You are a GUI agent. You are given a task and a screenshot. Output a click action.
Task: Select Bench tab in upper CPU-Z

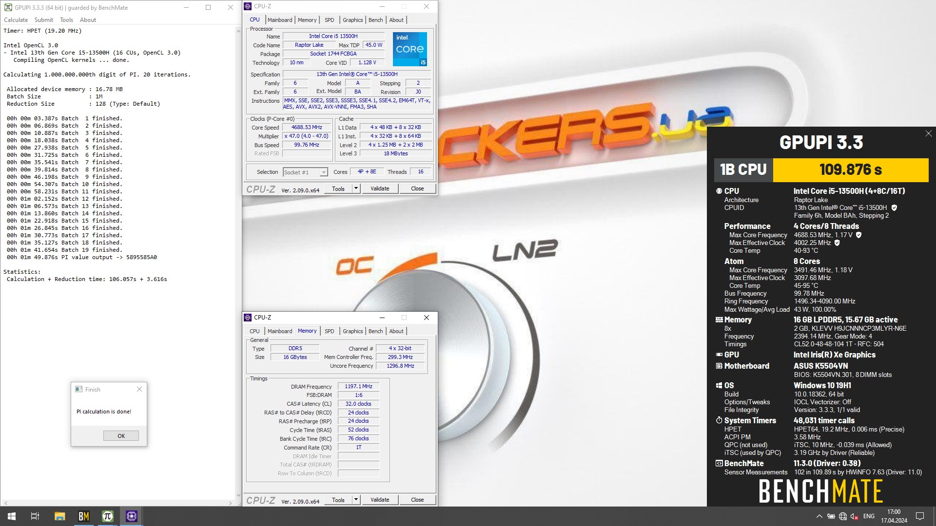click(375, 20)
